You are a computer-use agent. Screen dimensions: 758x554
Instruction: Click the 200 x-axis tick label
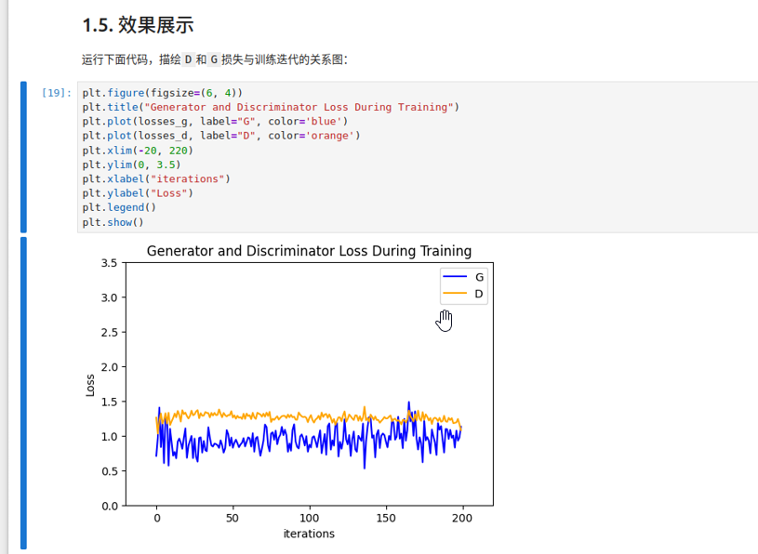click(x=462, y=517)
